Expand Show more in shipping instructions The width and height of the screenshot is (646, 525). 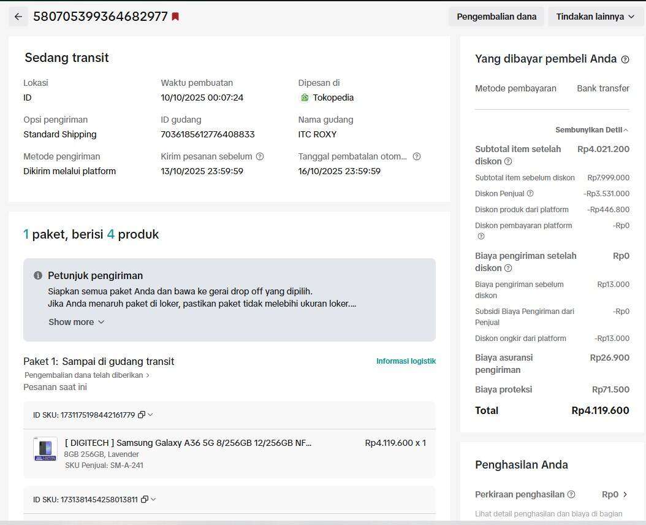(76, 322)
